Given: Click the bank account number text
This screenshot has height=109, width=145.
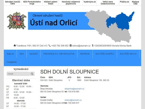Looking at the screenshot, I should [x=113, y=46].
